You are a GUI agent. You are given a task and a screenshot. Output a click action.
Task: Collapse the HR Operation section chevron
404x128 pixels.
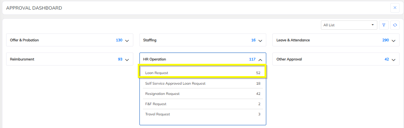(260, 60)
